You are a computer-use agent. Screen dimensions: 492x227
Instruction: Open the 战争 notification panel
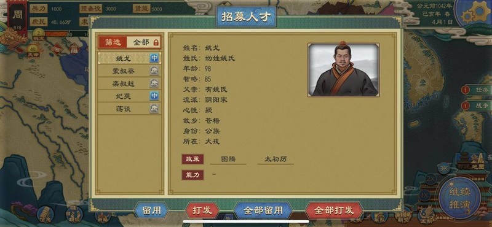click(476, 106)
